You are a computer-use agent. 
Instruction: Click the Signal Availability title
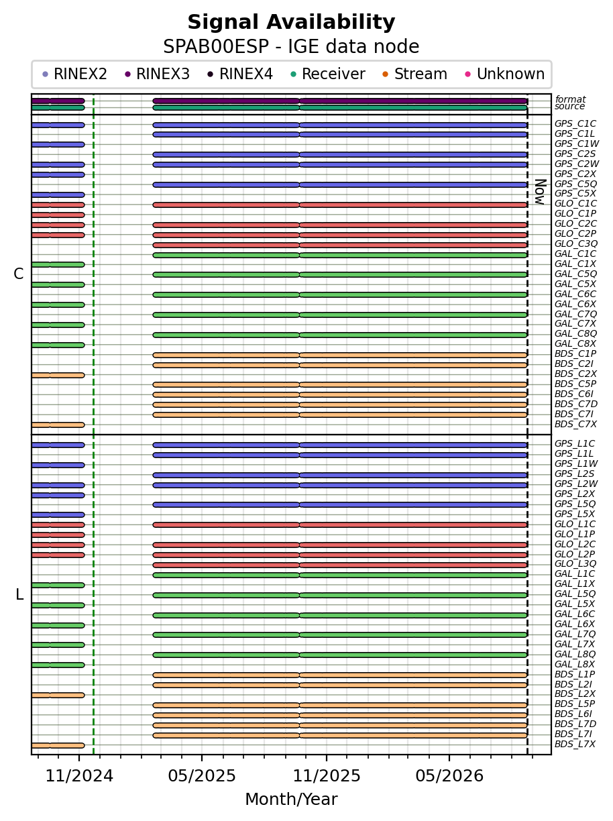tap(291, 23)
